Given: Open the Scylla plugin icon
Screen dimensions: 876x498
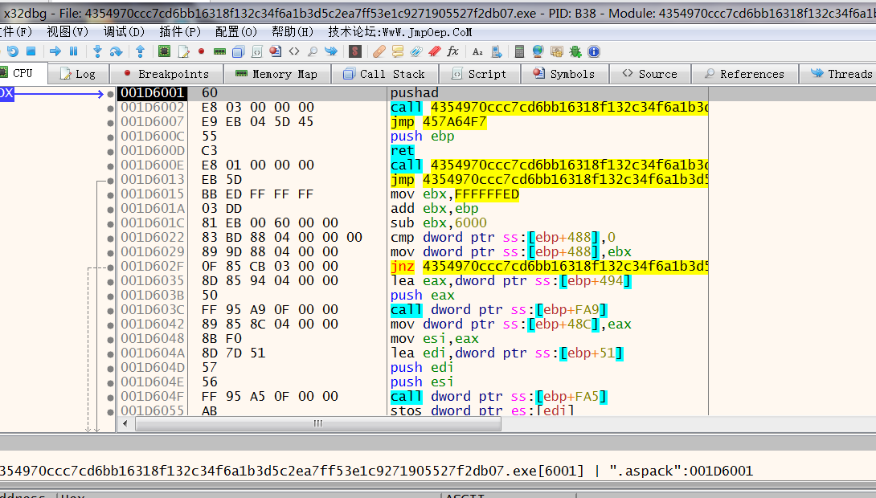Looking at the screenshot, I should pyautogui.click(x=354, y=51).
